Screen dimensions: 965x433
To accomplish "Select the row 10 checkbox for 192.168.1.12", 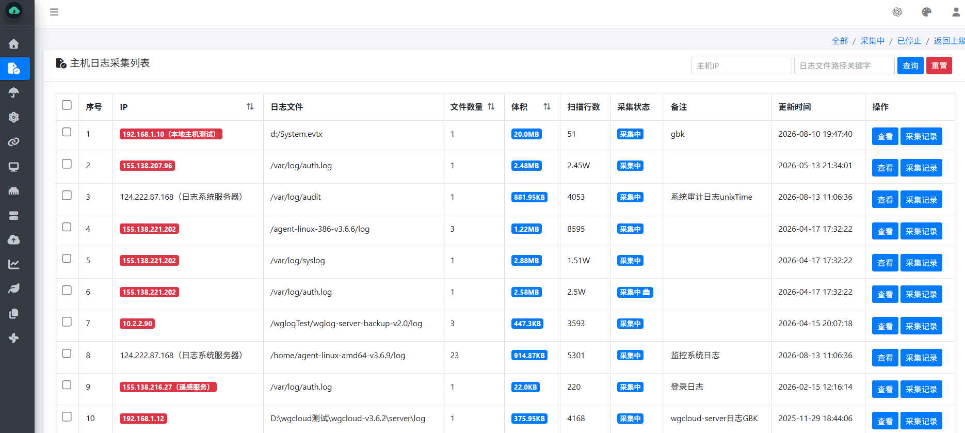I will click(x=67, y=416).
